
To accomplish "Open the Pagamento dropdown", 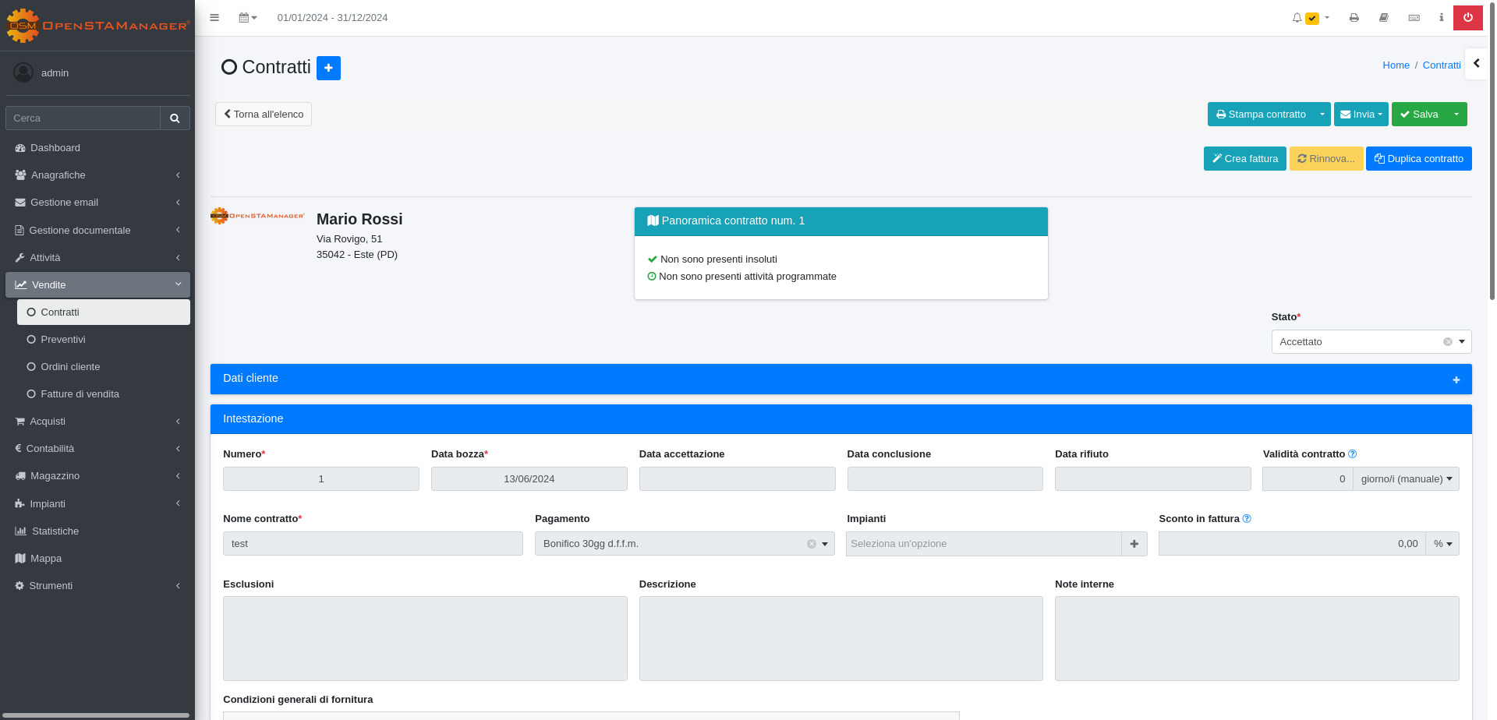I will click(x=684, y=544).
